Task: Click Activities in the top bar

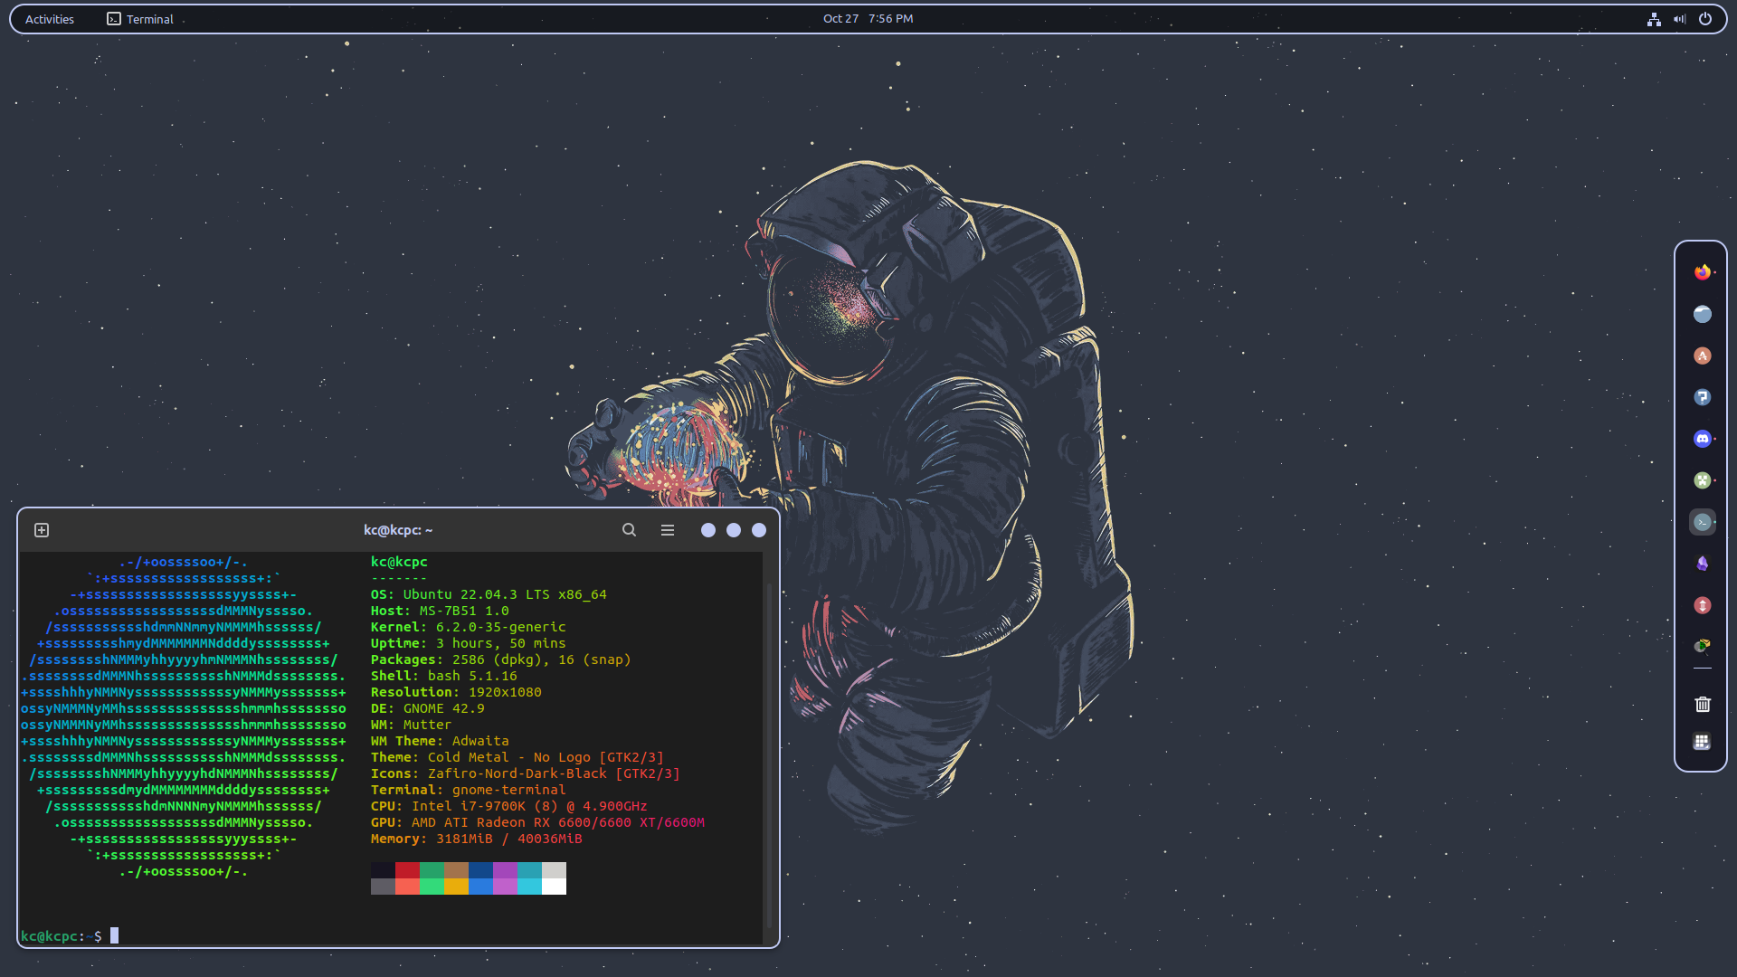Action: coord(48,18)
